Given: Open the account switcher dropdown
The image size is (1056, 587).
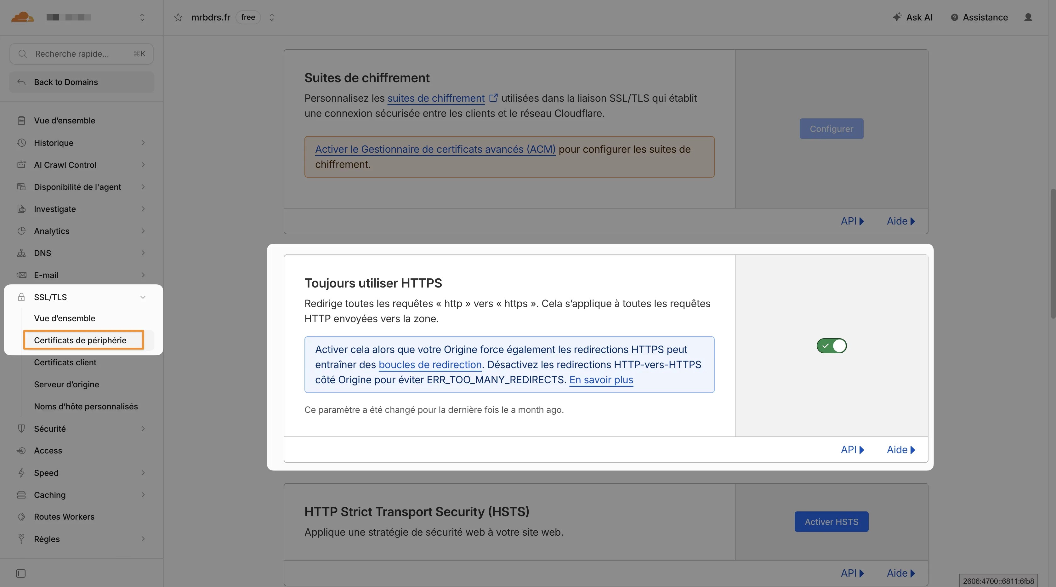Looking at the screenshot, I should pos(142,17).
